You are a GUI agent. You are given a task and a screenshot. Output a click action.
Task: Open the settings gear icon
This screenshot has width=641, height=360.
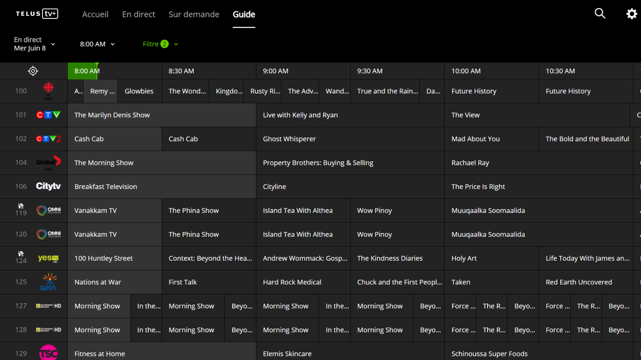tap(632, 14)
